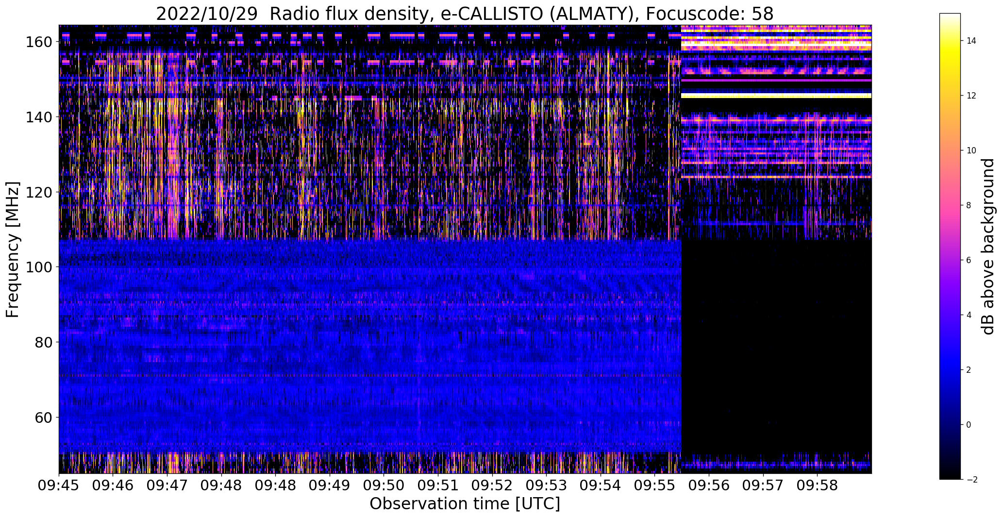Click the 09:54 time tick label
The height and width of the screenshot is (518, 1003).
[x=601, y=485]
